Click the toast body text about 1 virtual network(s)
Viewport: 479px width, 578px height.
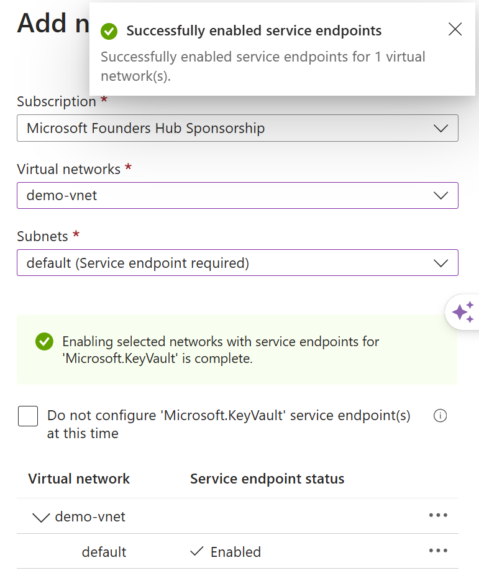pos(263,67)
